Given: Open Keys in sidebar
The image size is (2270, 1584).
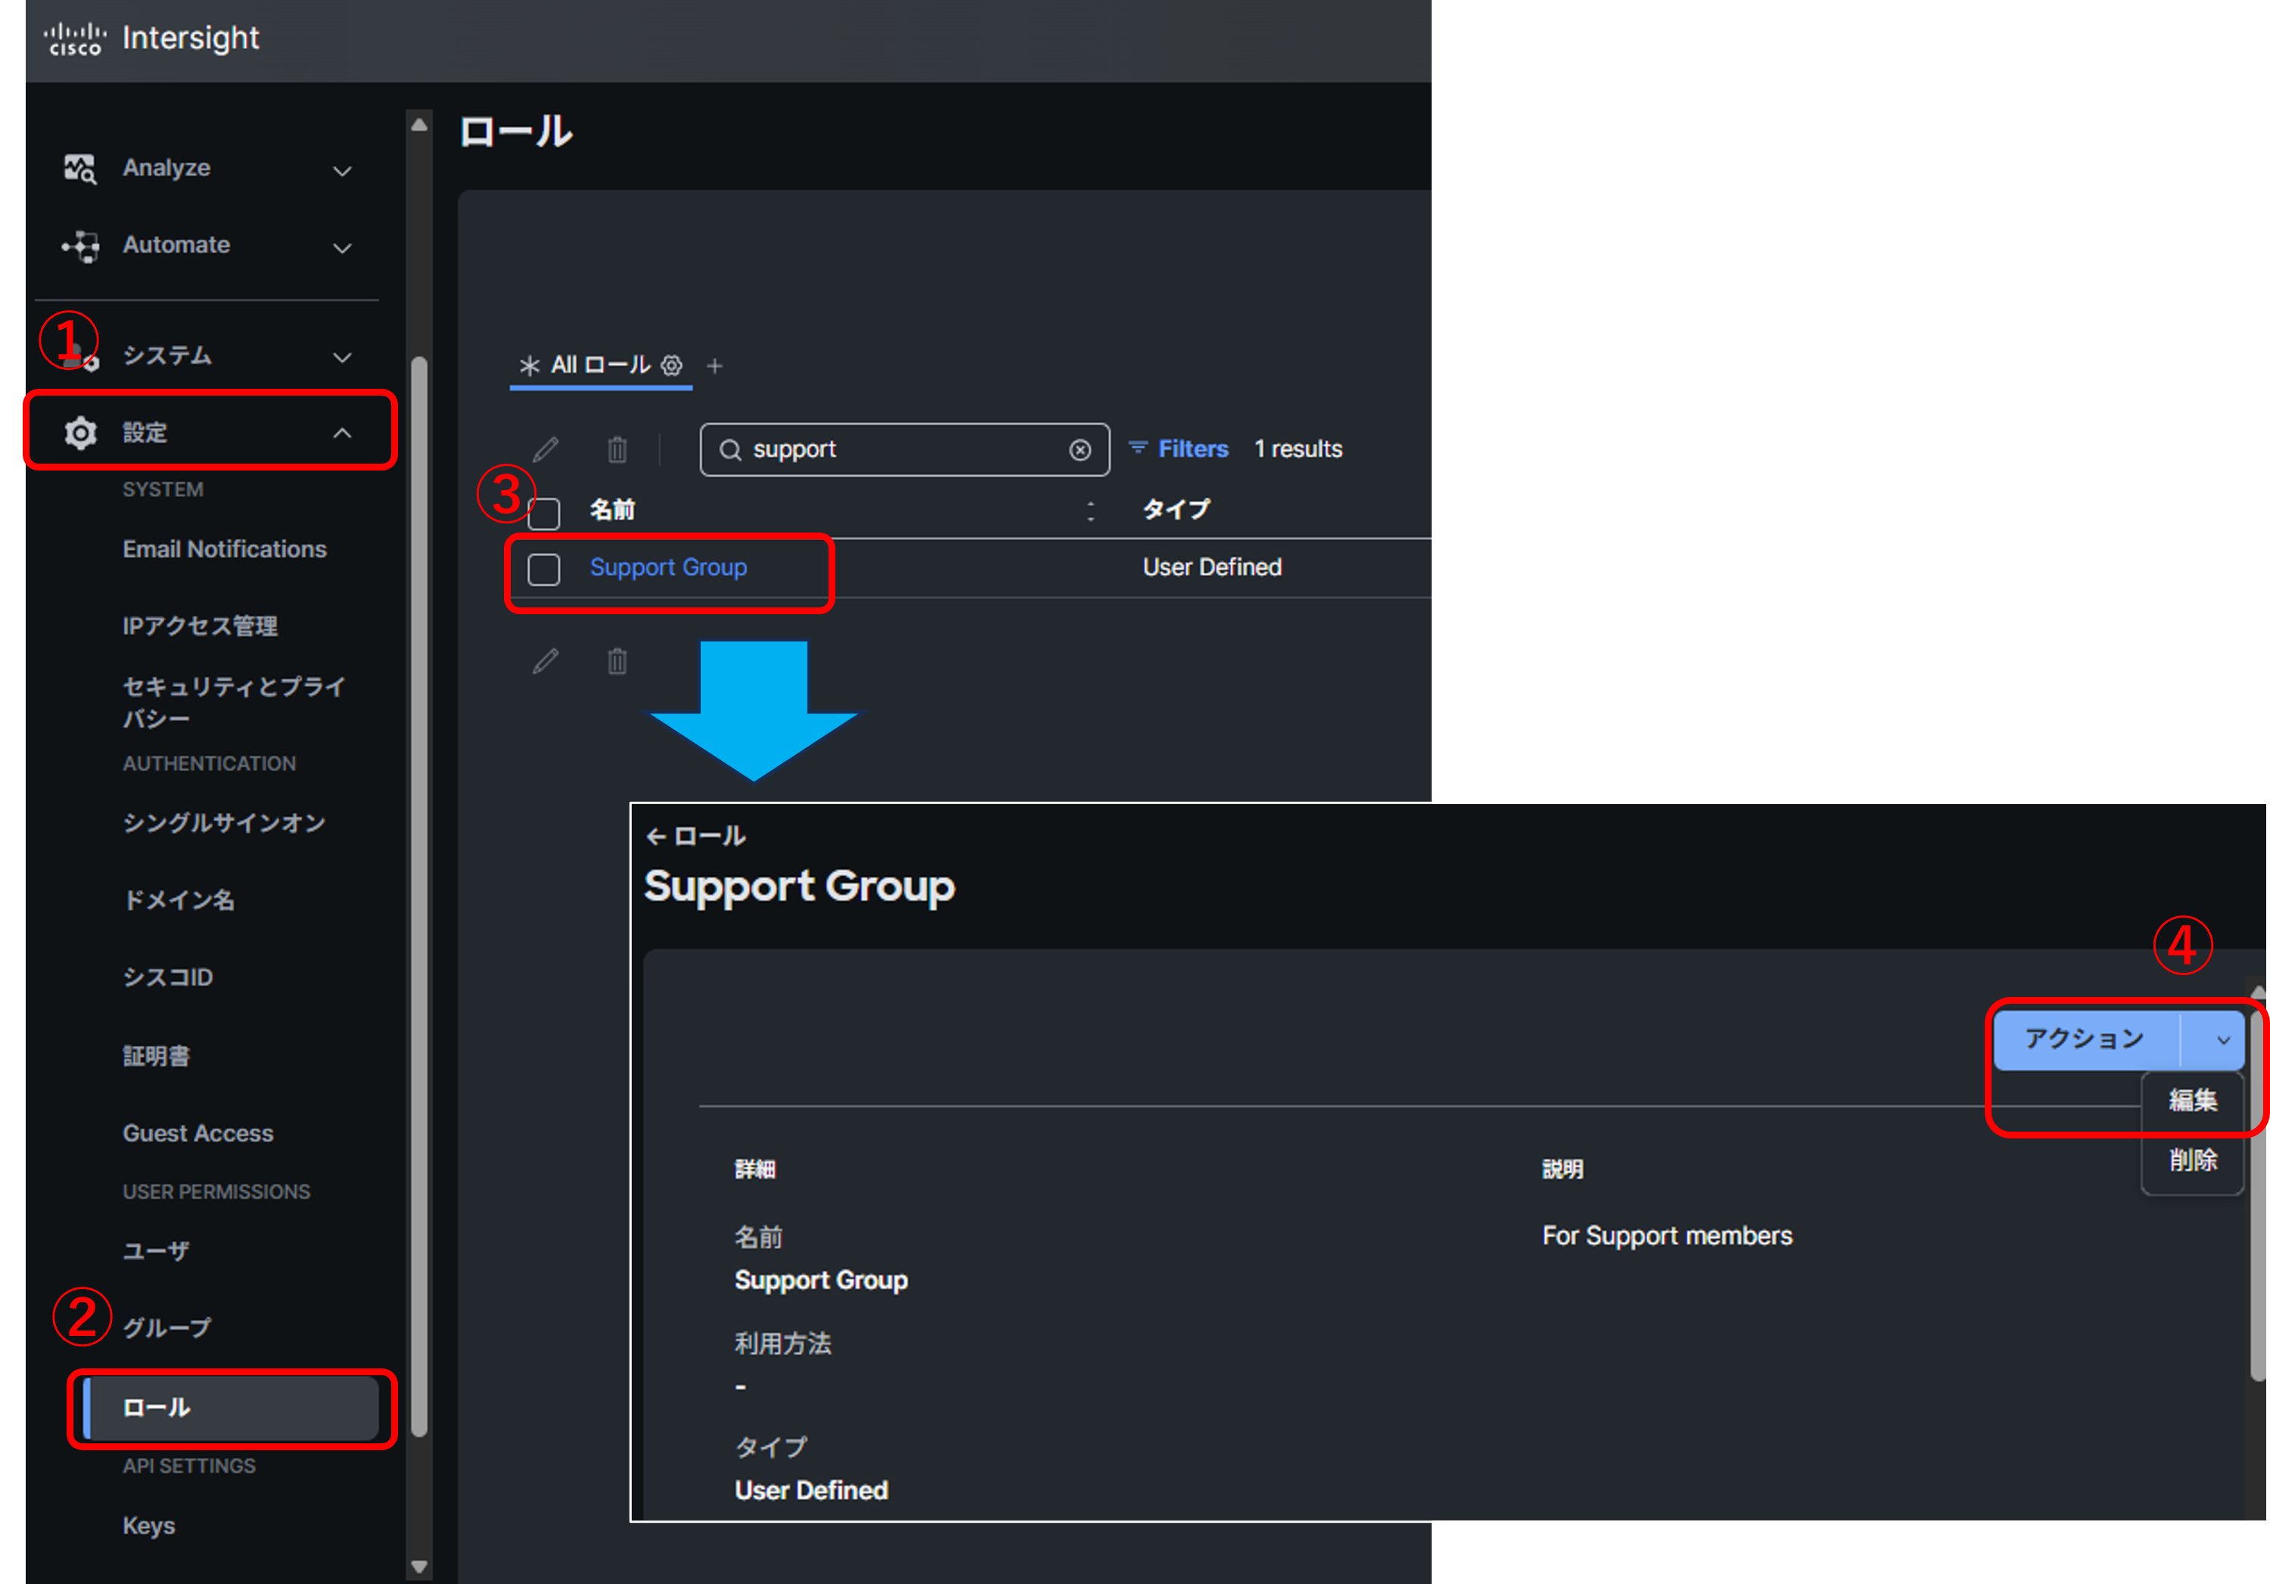Looking at the screenshot, I should 148,1526.
